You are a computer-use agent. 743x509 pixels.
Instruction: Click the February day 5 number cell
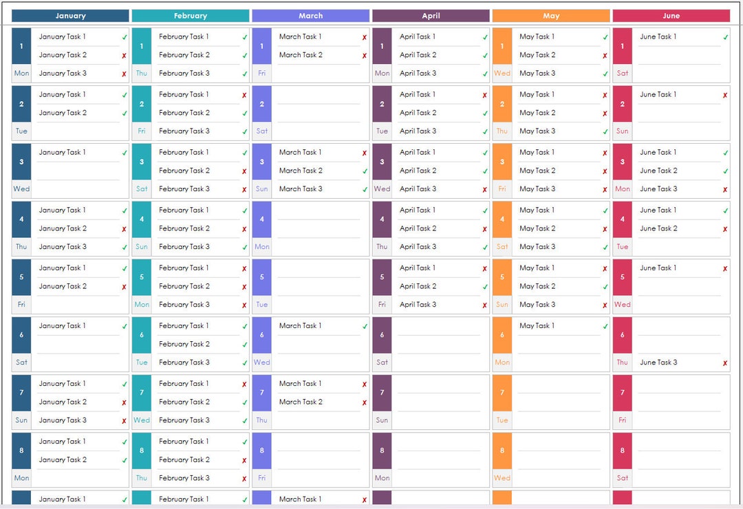point(142,277)
